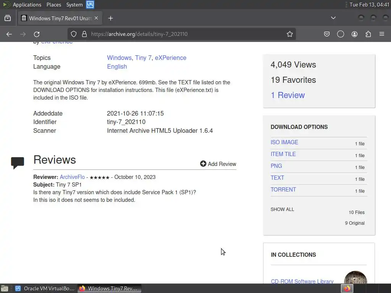Open the TEXT download option
The width and height of the screenshot is (391, 293).
point(277,178)
